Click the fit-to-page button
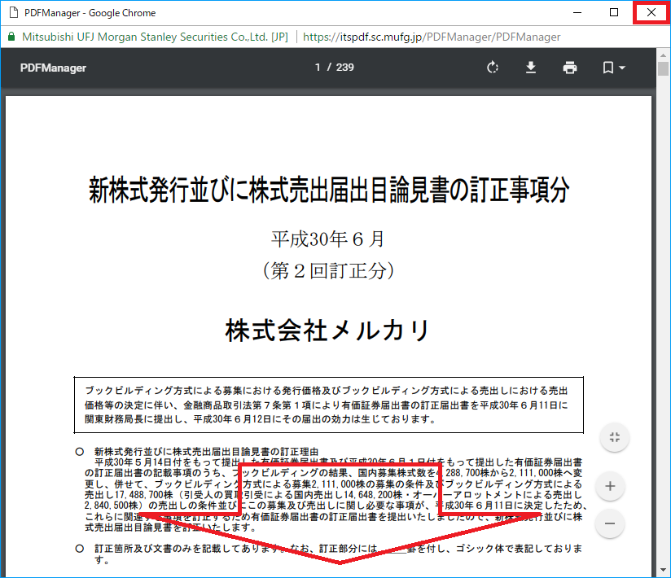The width and height of the screenshot is (671, 578). point(615,437)
